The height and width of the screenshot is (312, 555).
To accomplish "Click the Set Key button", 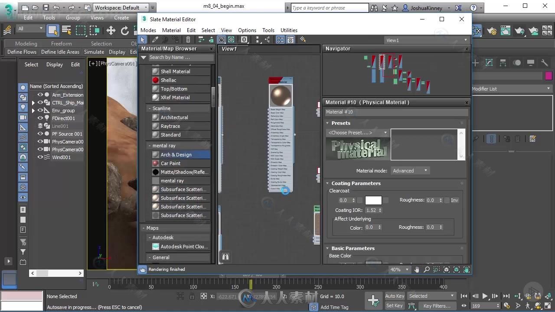I will pyautogui.click(x=395, y=305).
